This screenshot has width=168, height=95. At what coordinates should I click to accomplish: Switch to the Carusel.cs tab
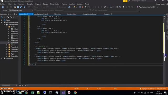[107, 14]
